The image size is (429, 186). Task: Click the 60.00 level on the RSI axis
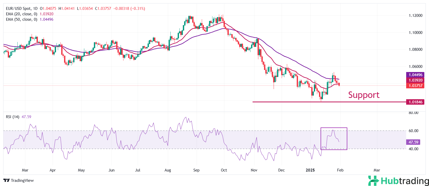pos(413,131)
